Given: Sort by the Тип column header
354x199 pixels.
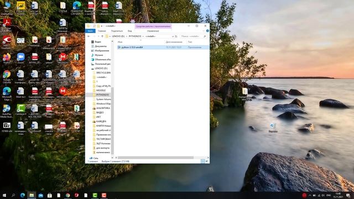Looking at the screenshot, I should click(190, 42).
